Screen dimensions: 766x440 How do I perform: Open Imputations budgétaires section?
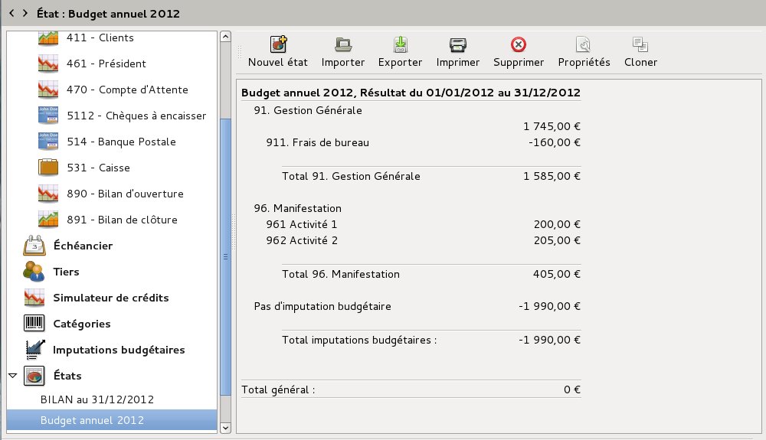(119, 350)
